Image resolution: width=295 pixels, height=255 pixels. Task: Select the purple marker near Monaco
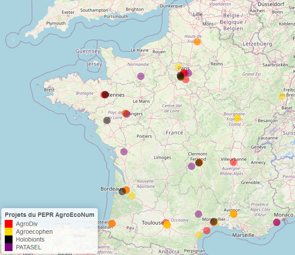click(x=277, y=222)
